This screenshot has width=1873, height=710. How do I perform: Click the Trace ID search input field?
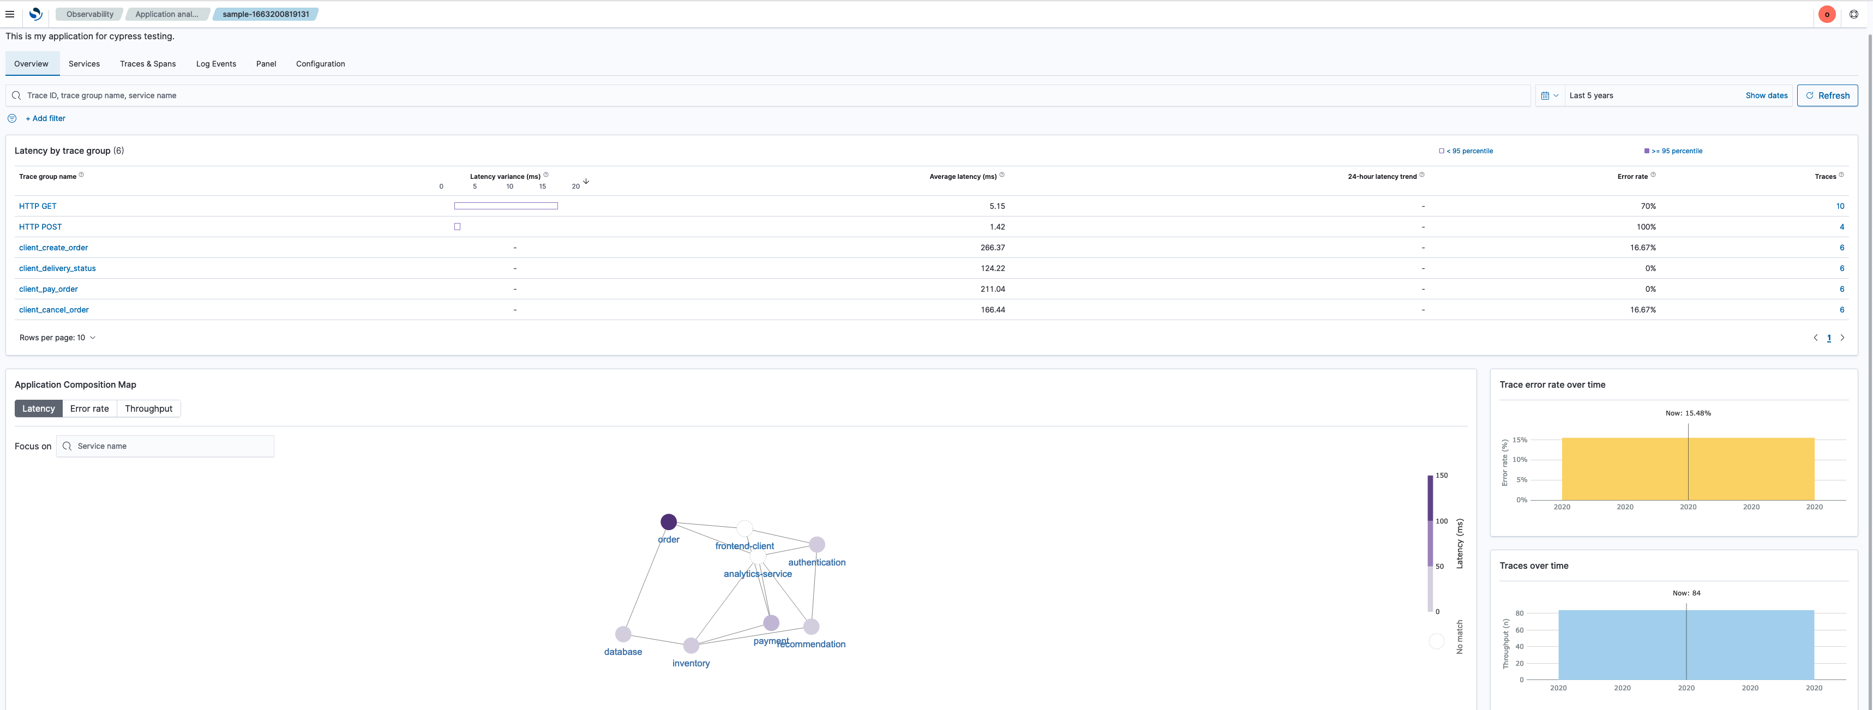774,94
